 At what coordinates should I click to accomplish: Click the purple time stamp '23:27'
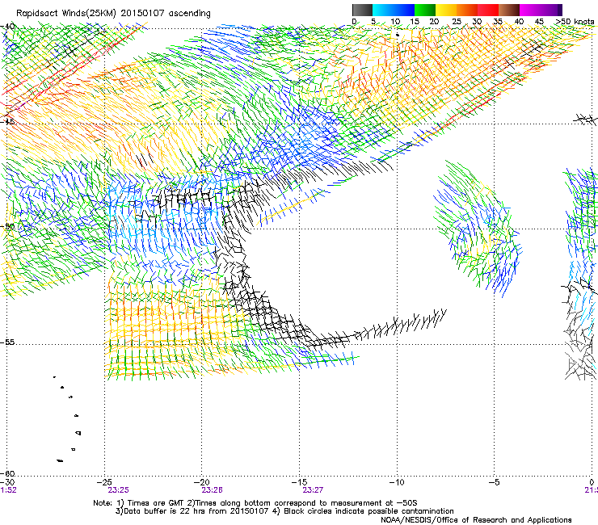pos(313,490)
